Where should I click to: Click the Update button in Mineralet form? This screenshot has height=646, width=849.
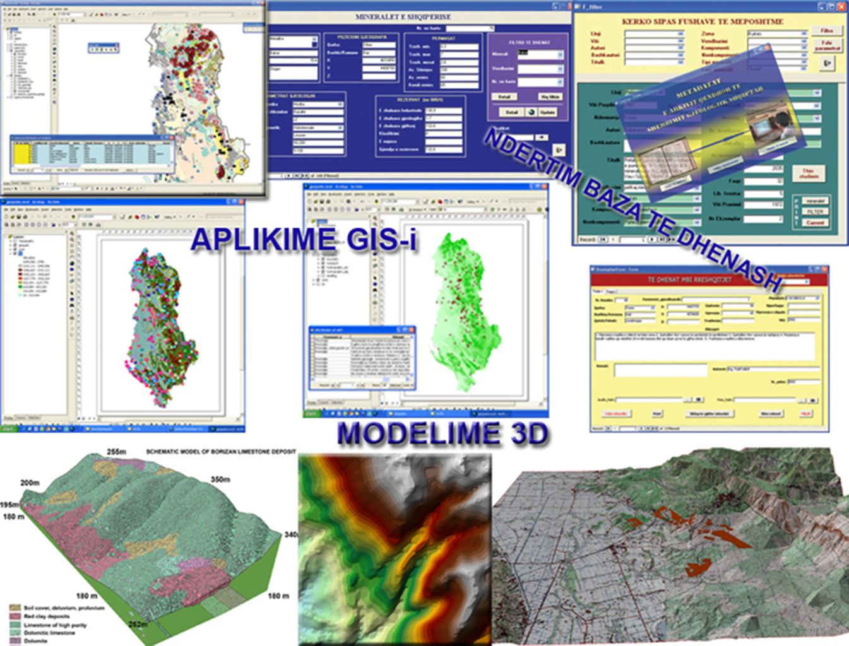547,112
